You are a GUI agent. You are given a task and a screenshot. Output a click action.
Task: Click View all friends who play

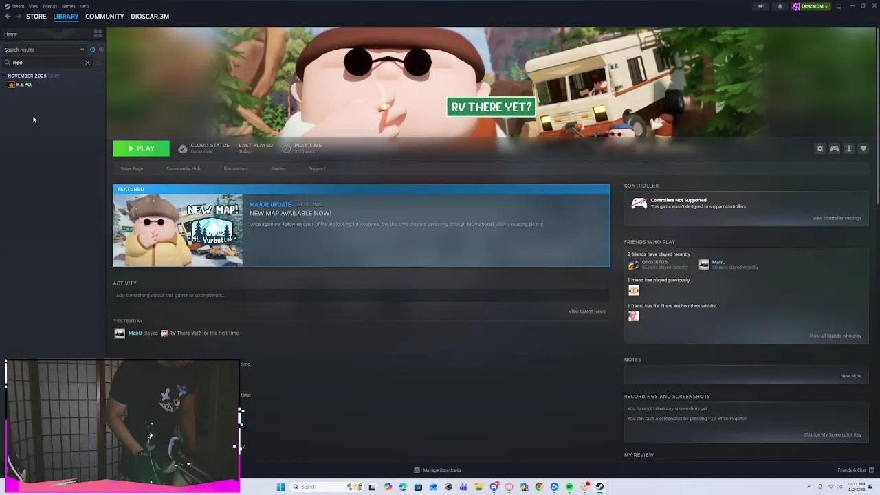[835, 335]
